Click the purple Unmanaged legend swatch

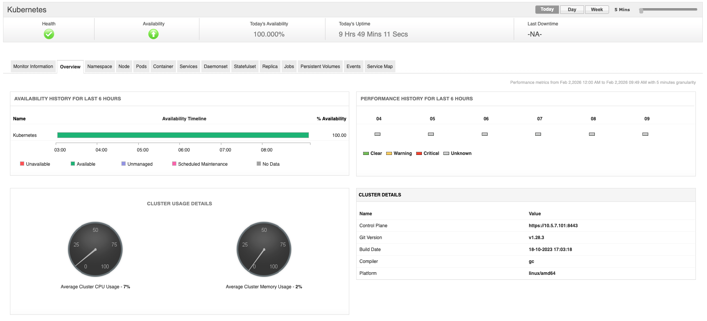pos(123,164)
